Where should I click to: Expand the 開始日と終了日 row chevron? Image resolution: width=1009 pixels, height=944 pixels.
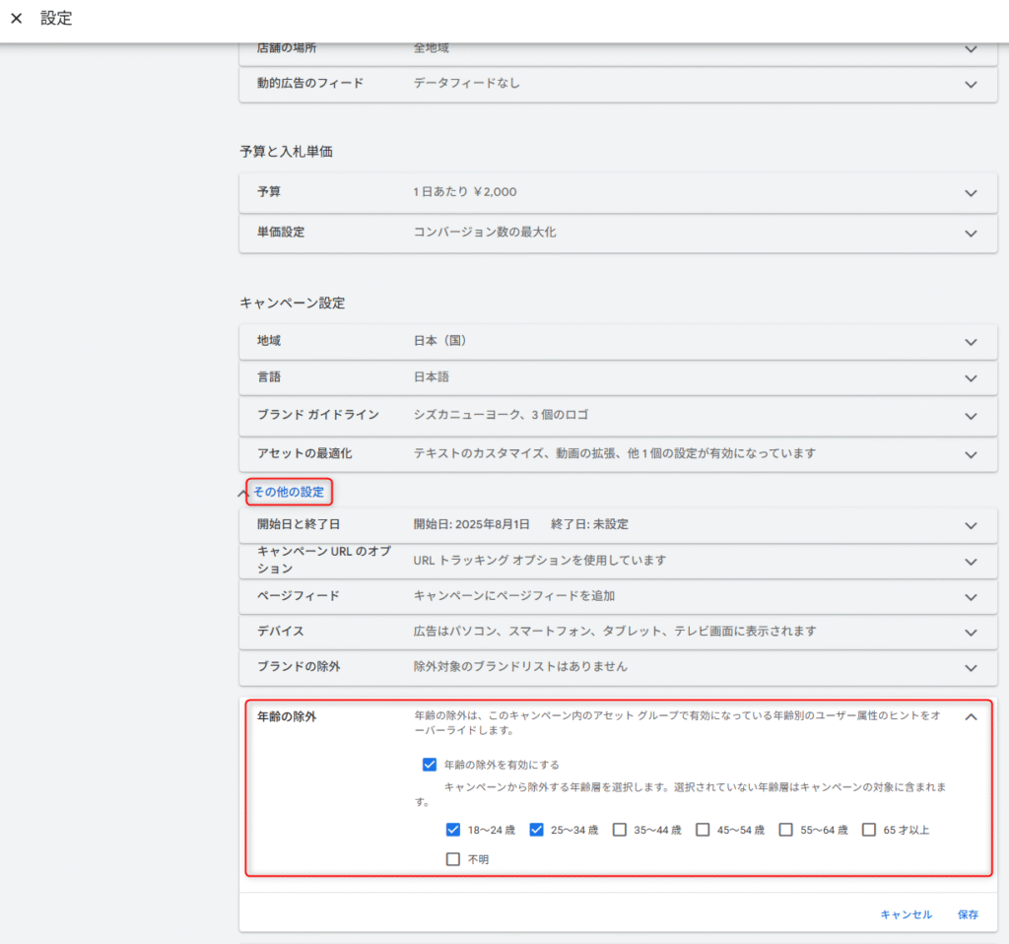coord(971,526)
